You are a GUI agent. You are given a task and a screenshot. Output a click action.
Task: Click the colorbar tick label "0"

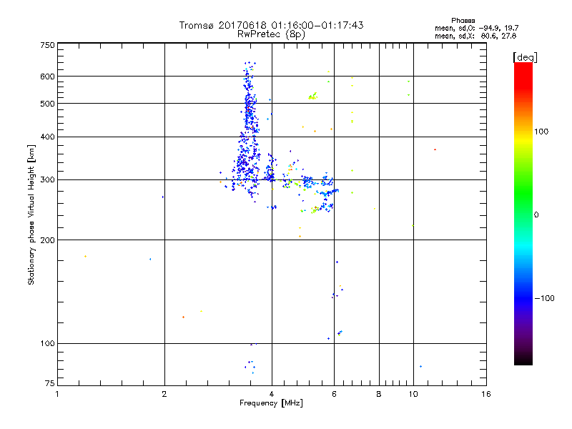[x=536, y=215]
